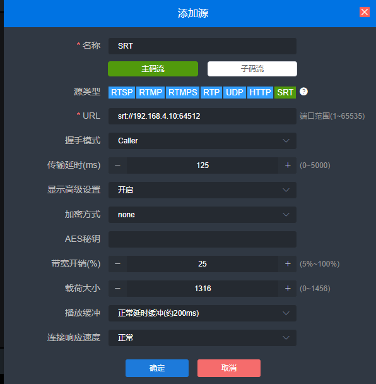The image size is (376, 384).
Task: Click the URL input field
Action: pyautogui.click(x=203, y=116)
